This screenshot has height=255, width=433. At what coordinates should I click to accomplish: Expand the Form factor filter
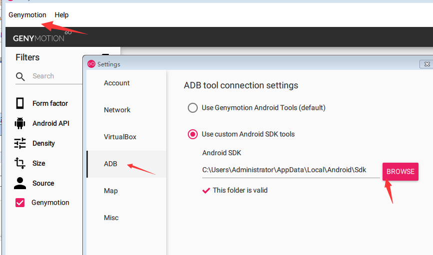click(50, 103)
